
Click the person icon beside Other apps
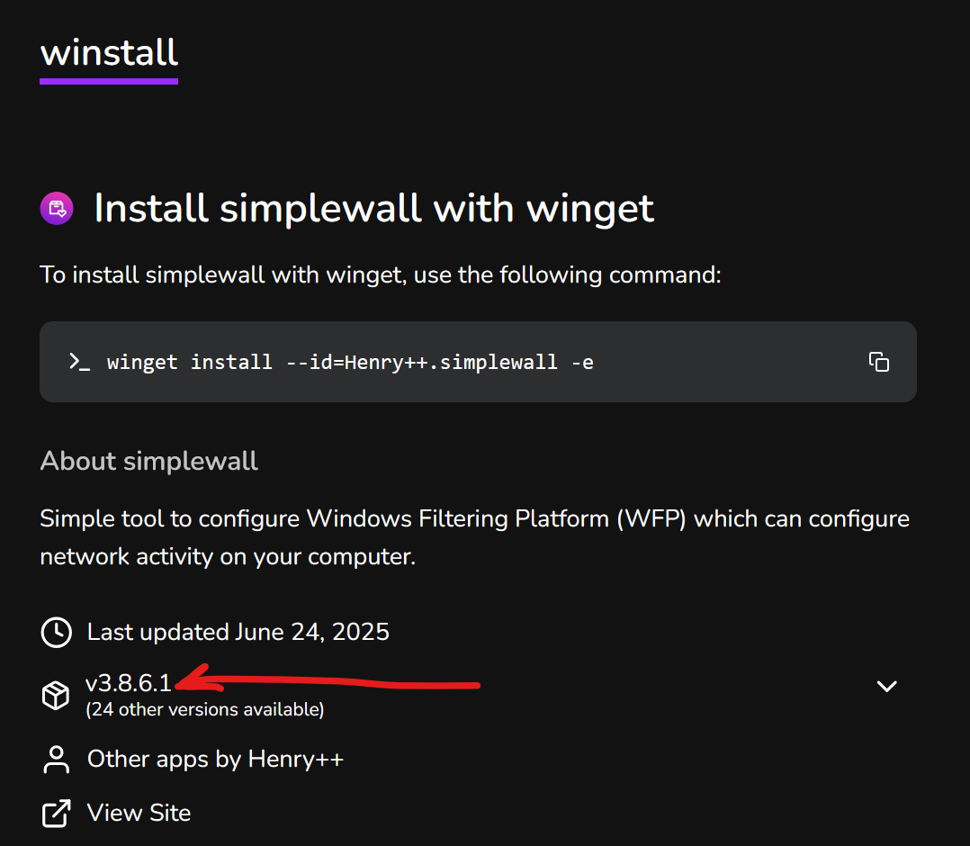(x=56, y=760)
